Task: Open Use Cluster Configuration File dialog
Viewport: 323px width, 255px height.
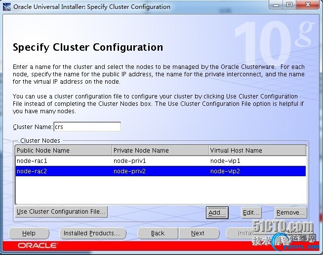Action: click(x=61, y=212)
